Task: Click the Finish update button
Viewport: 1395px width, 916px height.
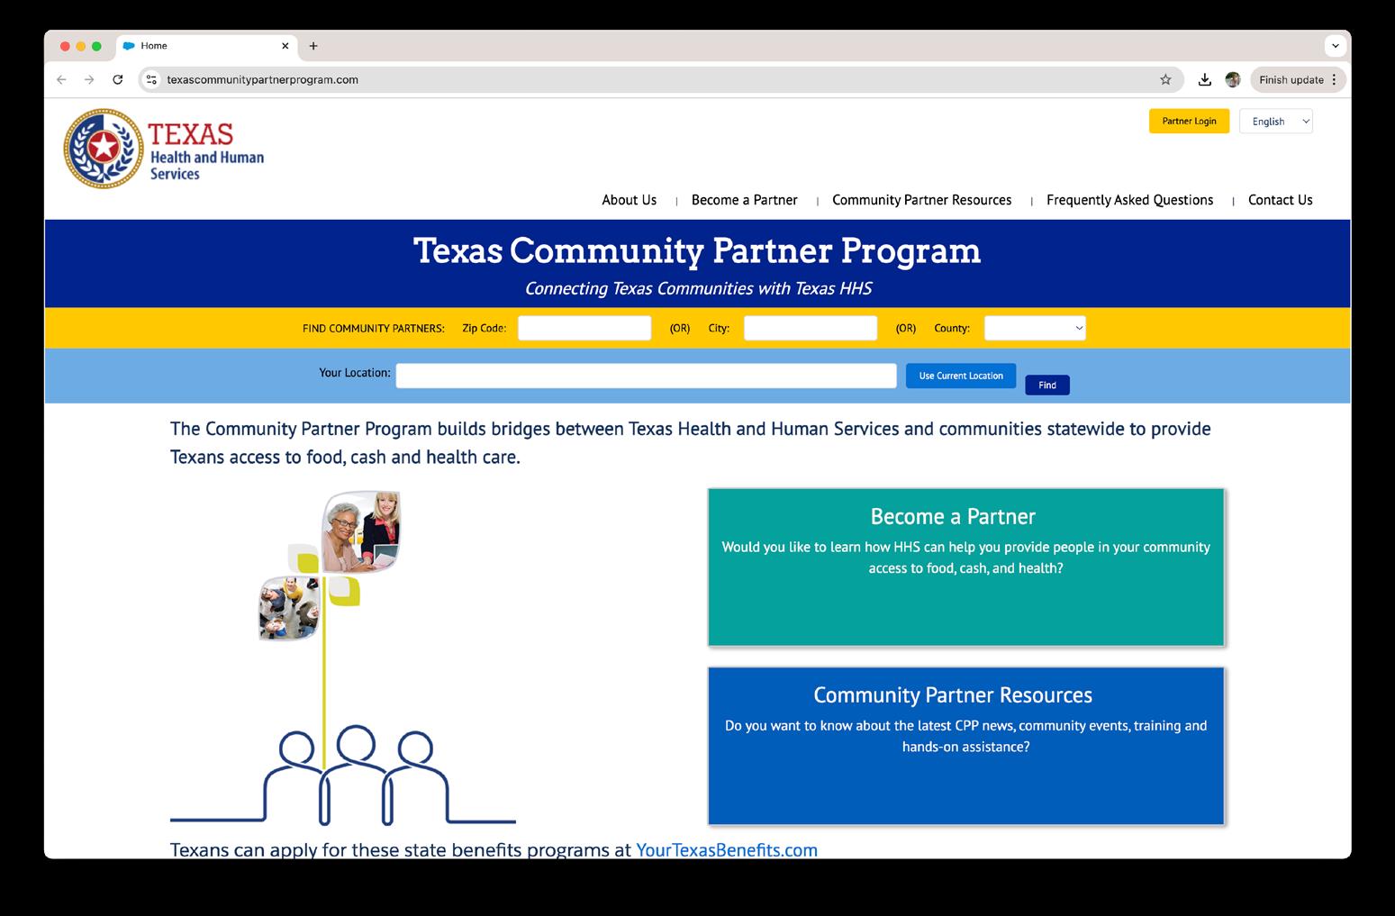Action: click(x=1298, y=79)
